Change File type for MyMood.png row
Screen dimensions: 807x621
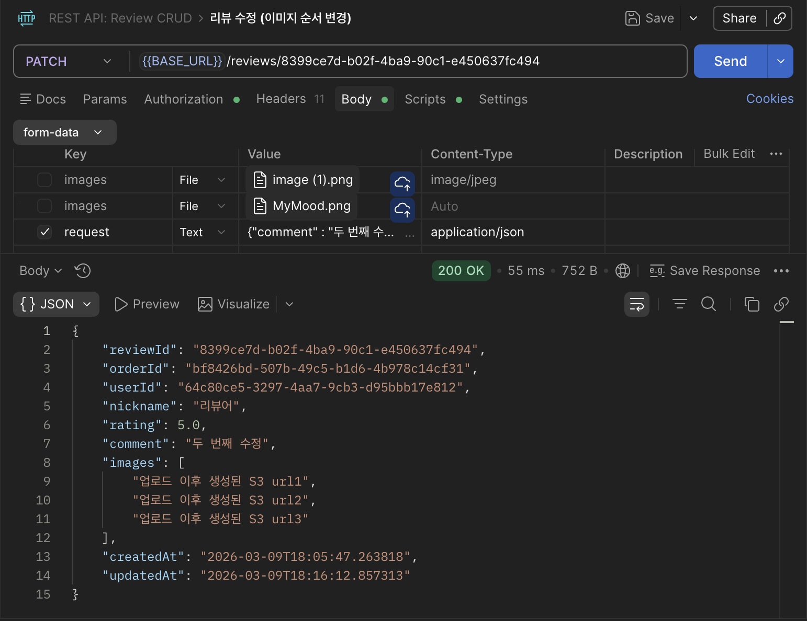203,206
